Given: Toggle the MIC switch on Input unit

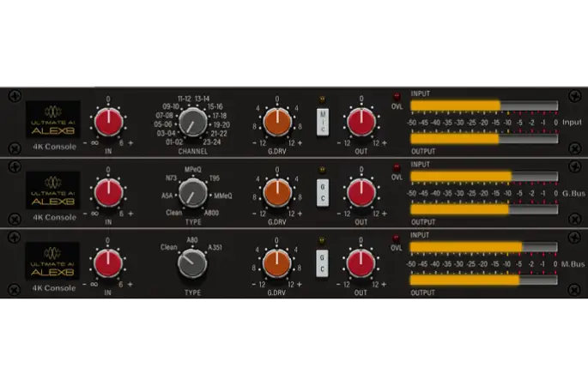Looking at the screenshot, I should point(322,121).
